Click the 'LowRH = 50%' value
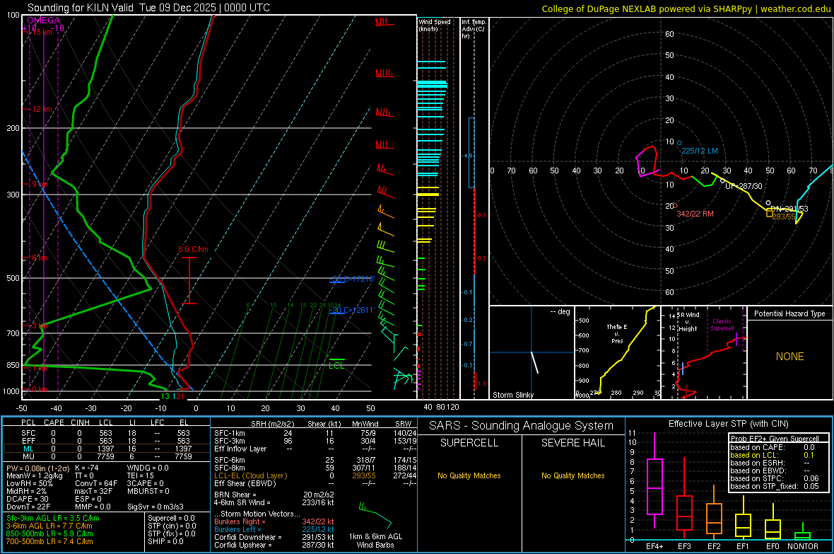 30,484
